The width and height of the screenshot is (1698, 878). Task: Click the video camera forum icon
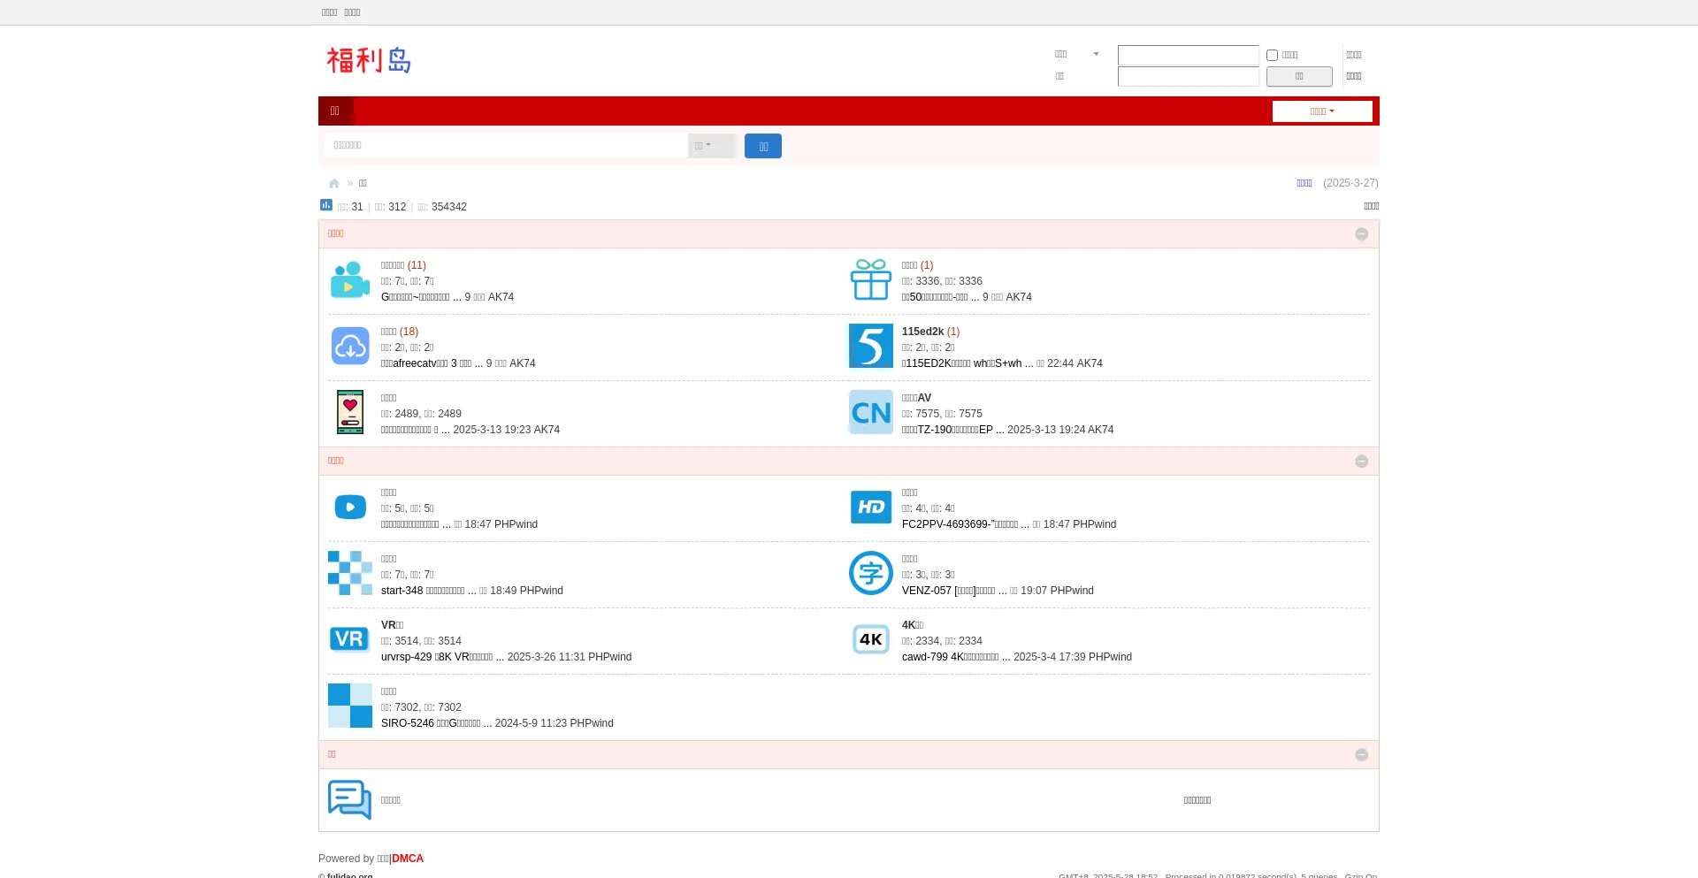(x=349, y=280)
